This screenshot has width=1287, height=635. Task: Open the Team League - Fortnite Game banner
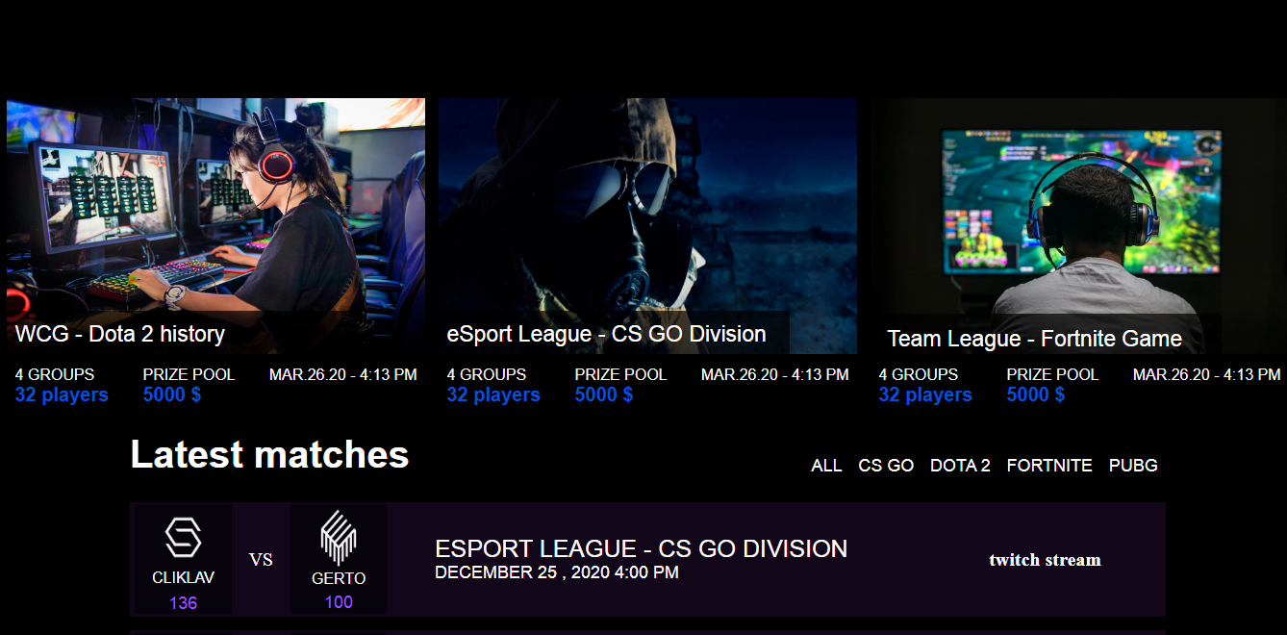(1072, 226)
